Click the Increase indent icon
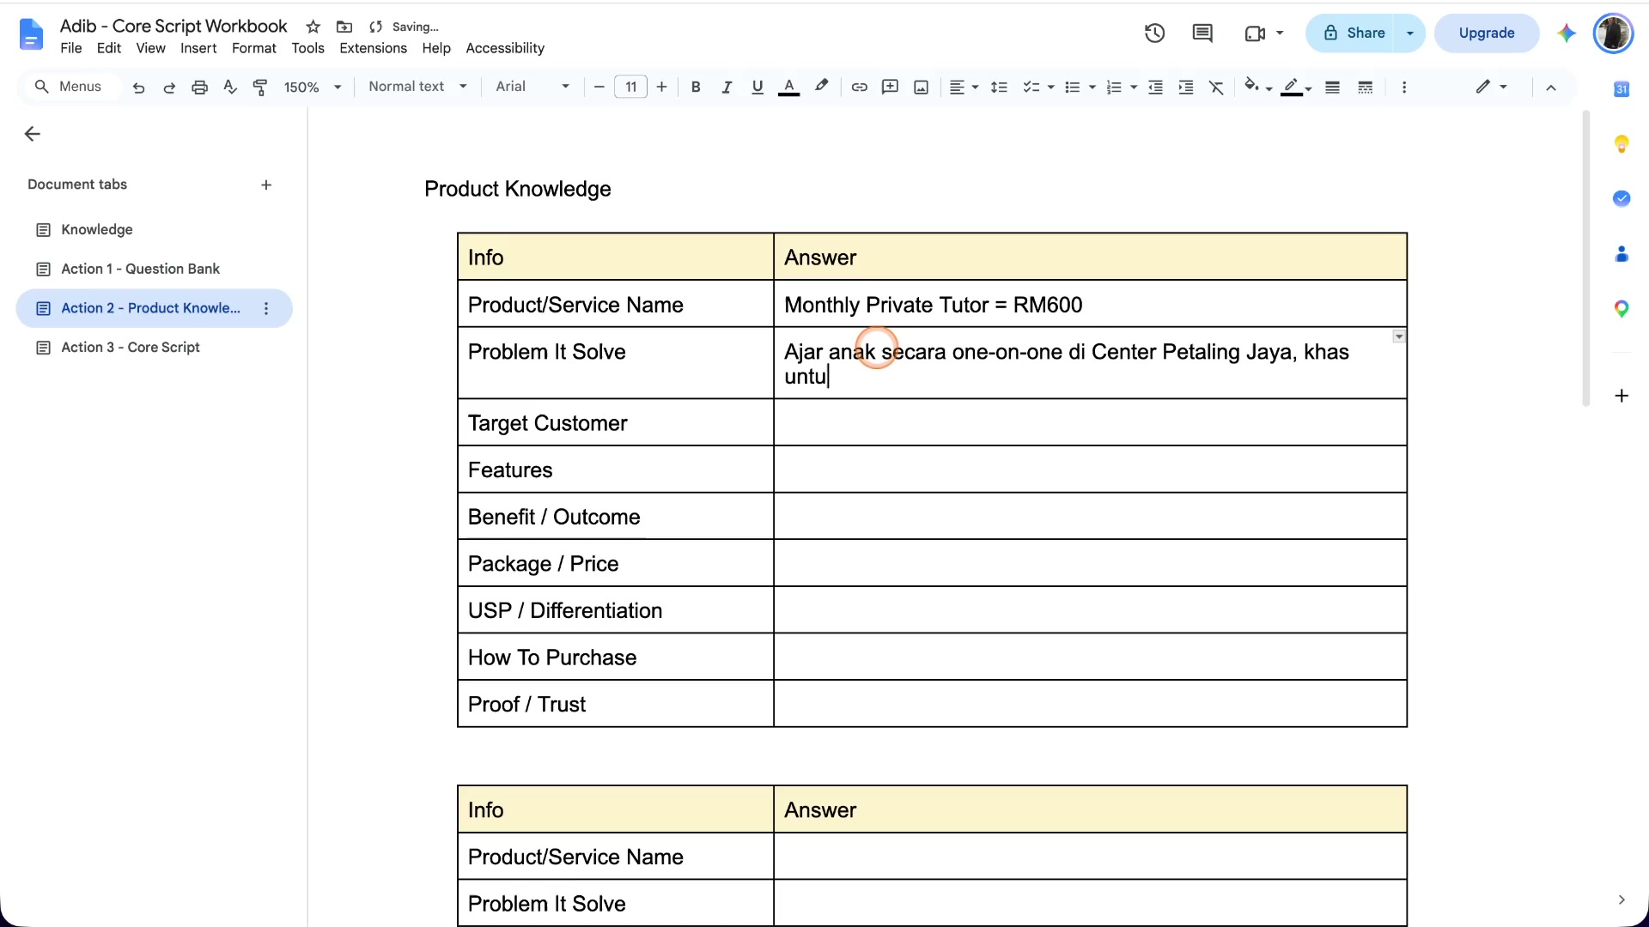The image size is (1649, 927). (1186, 87)
